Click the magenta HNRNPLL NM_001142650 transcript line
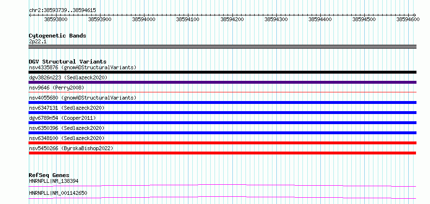 pos(222,197)
